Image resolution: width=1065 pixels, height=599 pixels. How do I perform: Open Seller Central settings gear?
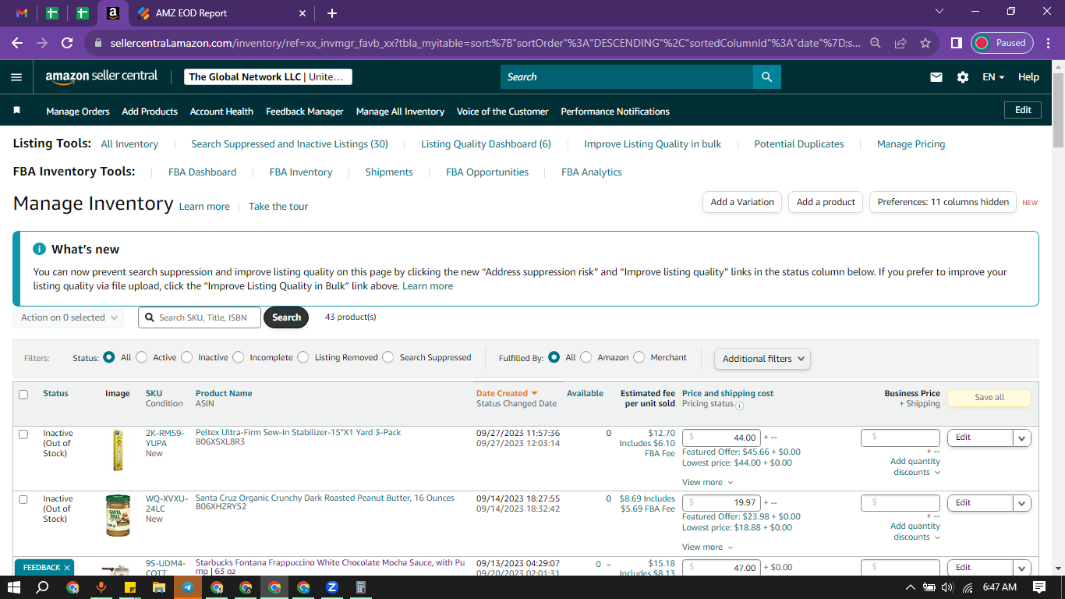963,77
